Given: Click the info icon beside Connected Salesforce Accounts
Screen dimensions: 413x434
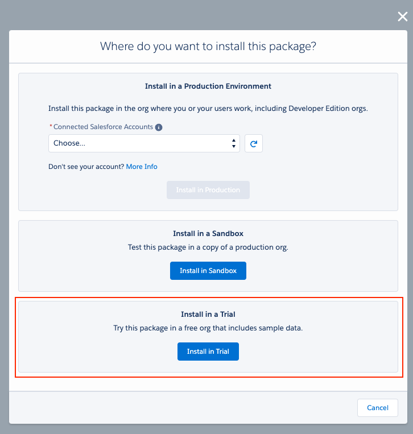Looking at the screenshot, I should click(159, 127).
